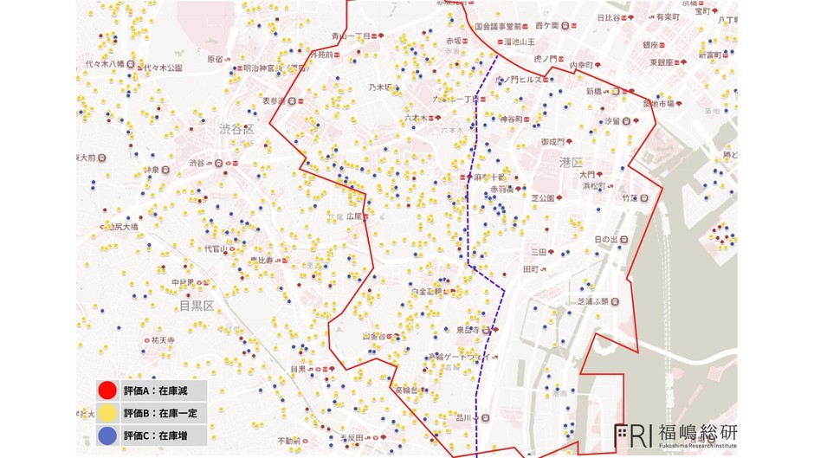814x458 pixels.
Task: Click the 代々木公園 station label
Action: [x=163, y=68]
